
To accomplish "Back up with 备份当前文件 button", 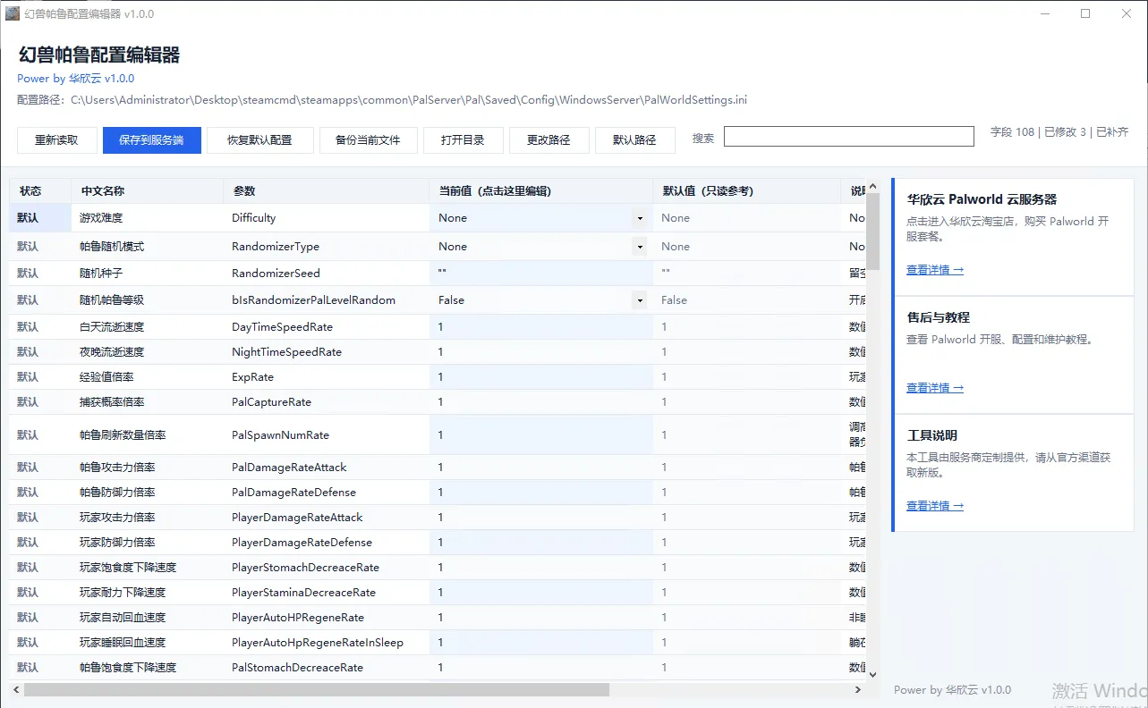I will (x=368, y=140).
